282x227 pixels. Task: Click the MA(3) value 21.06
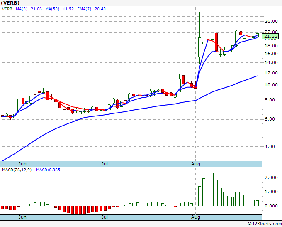point(36,9)
